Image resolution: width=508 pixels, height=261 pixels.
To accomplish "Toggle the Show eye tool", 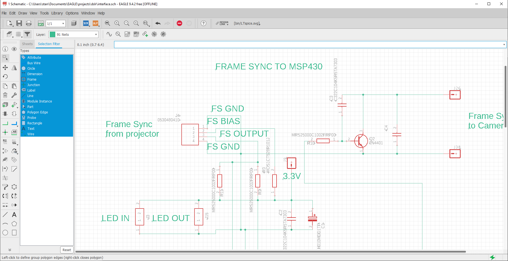I will point(14,49).
